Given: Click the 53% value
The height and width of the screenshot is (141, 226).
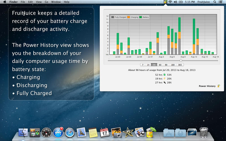Looking at the screenshot, I should 169,75.
